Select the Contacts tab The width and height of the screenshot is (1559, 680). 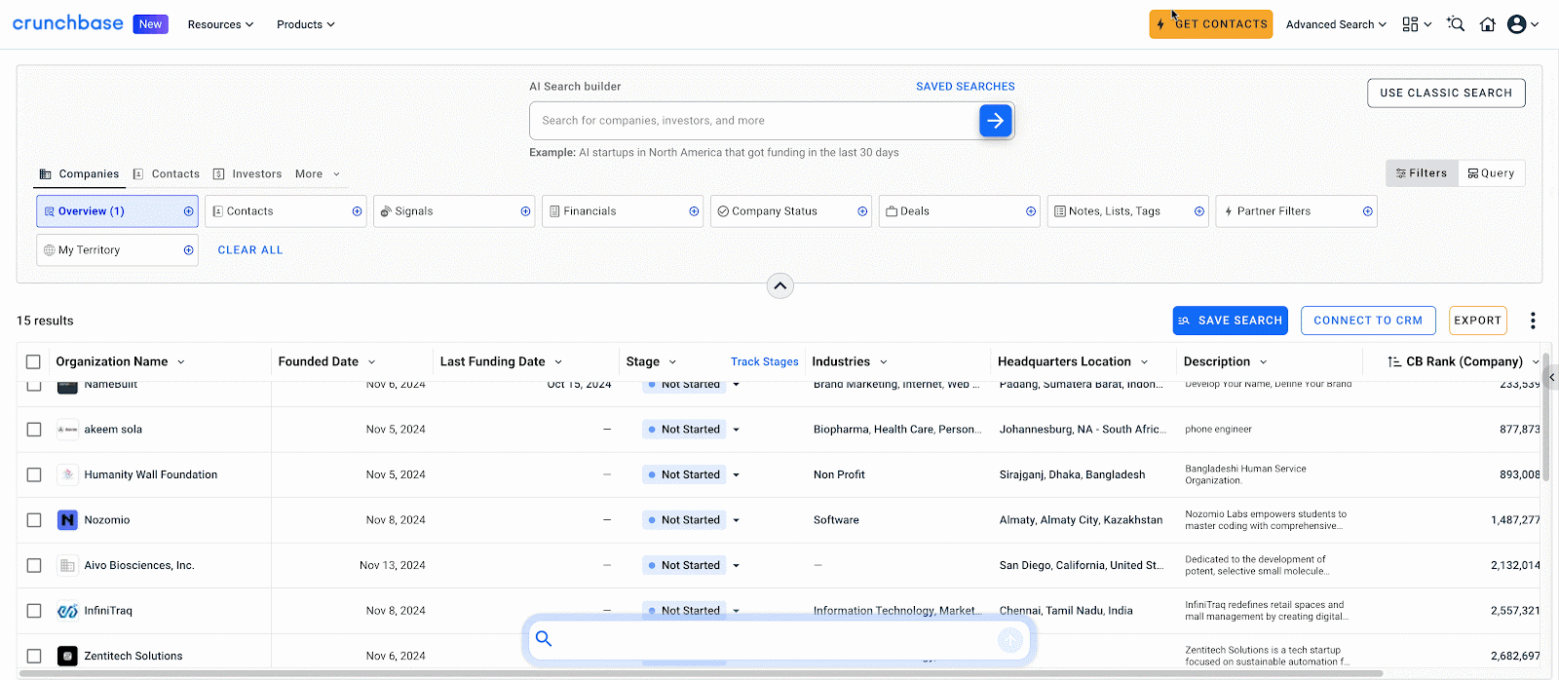tap(166, 174)
